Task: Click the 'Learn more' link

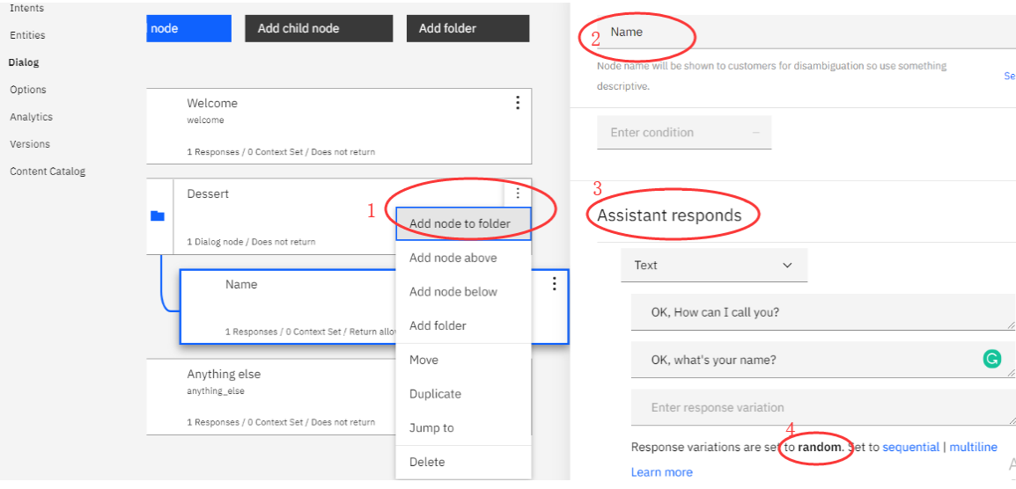Action: 661,472
